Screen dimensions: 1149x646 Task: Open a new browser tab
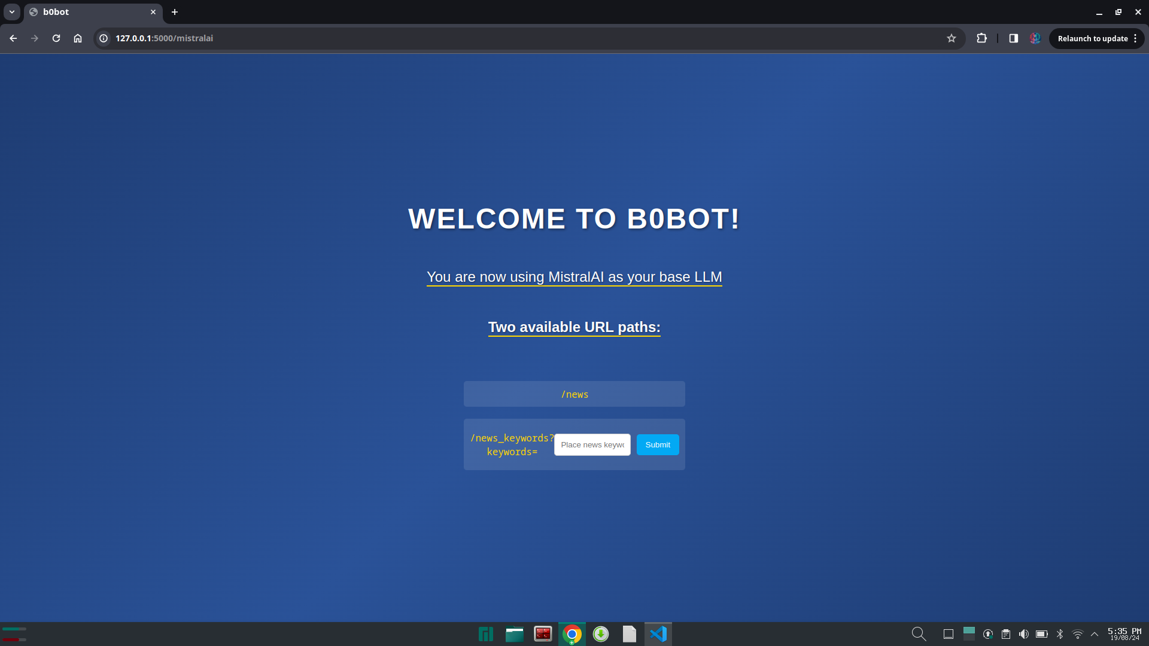[175, 12]
